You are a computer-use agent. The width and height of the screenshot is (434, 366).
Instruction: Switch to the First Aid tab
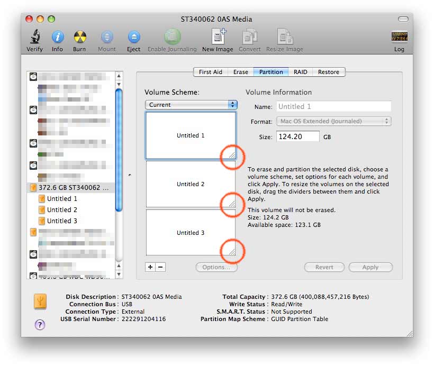pyautogui.click(x=210, y=72)
